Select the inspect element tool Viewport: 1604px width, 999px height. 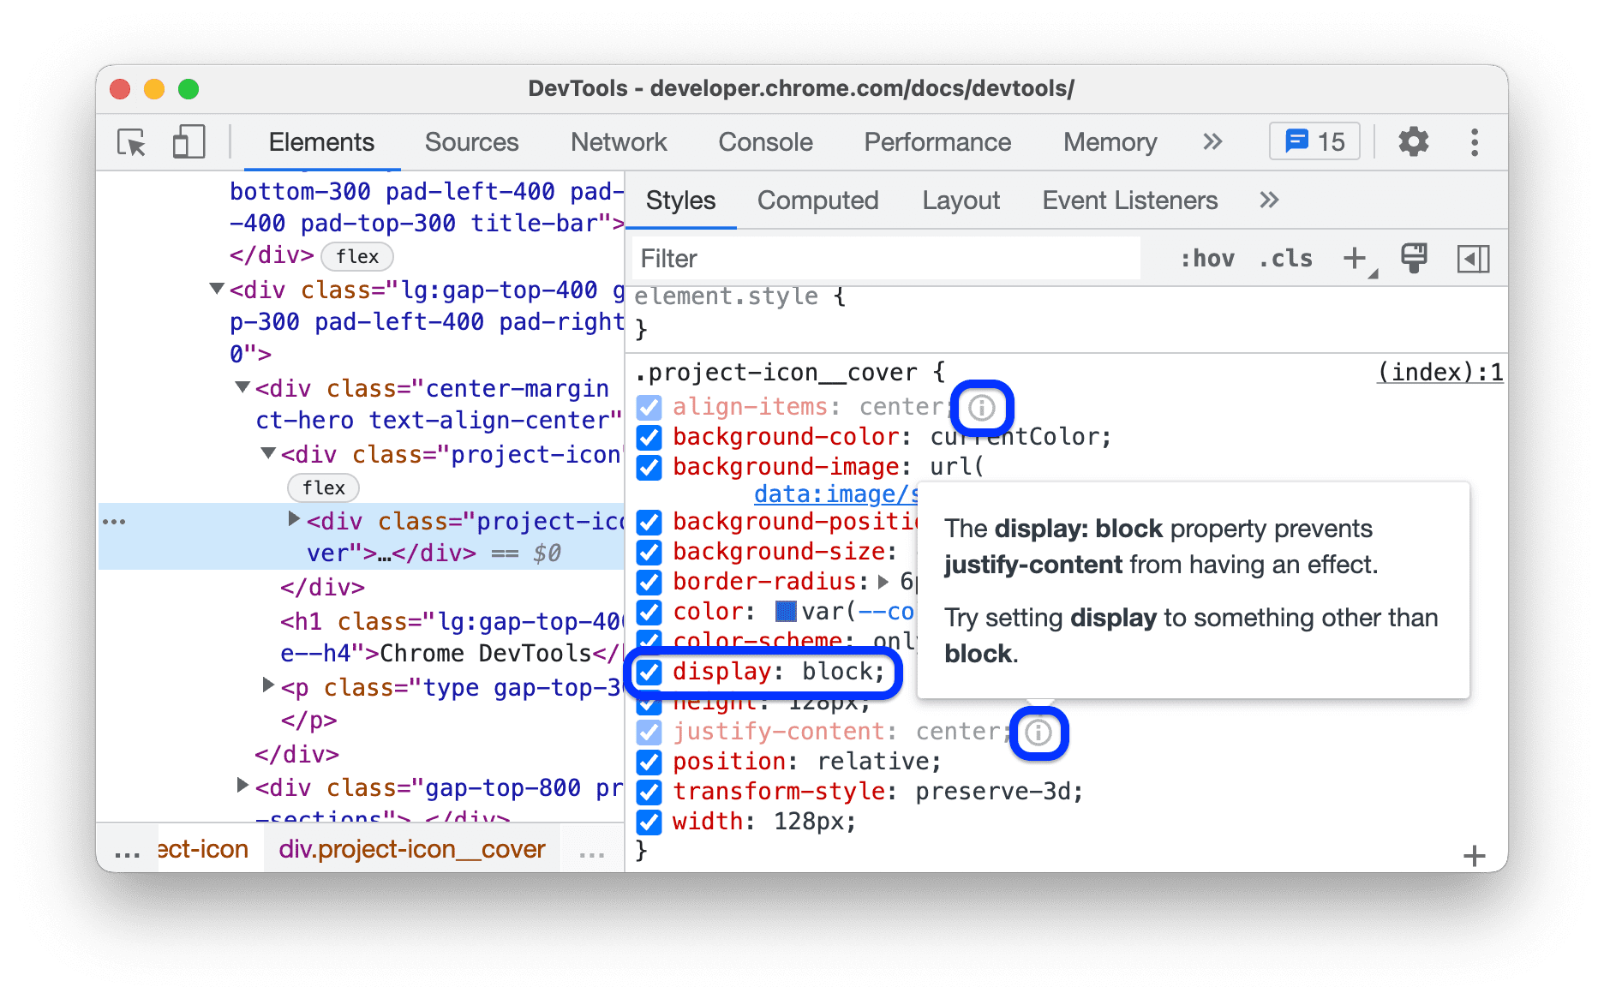click(x=129, y=142)
